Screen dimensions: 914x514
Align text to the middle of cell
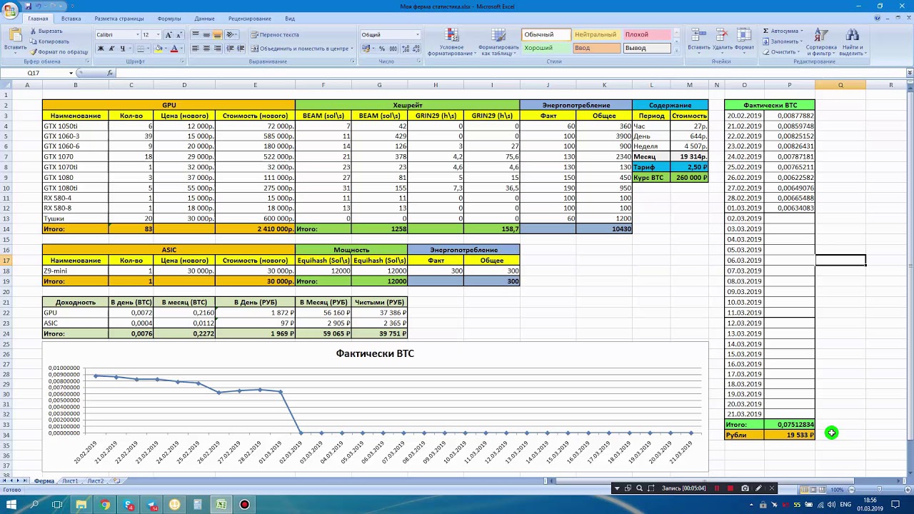coord(206,34)
